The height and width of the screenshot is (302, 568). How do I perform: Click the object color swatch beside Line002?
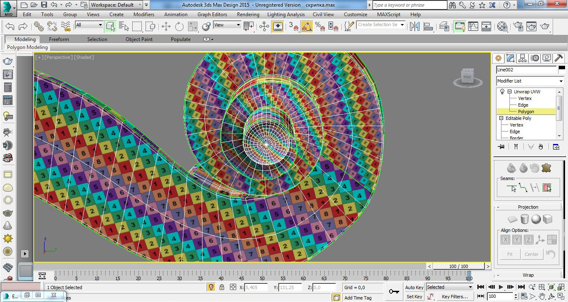point(562,70)
